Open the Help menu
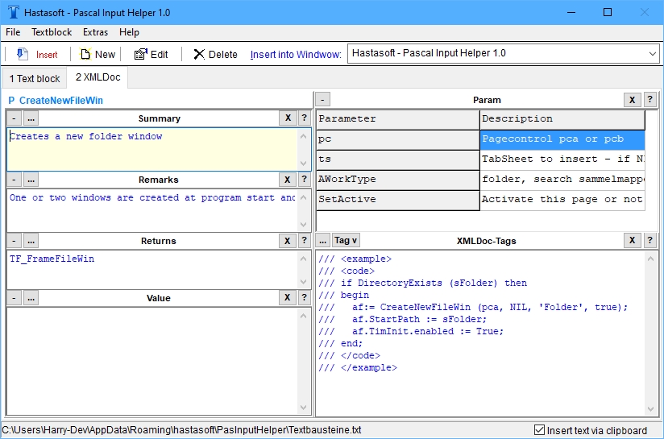The image size is (664, 439). click(129, 32)
